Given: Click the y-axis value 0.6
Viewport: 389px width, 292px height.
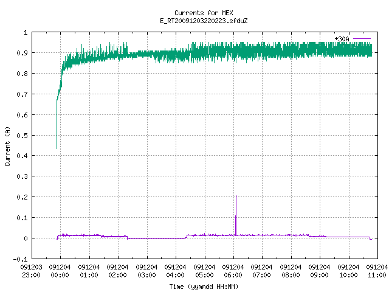Looking at the screenshot, I should (22, 115).
